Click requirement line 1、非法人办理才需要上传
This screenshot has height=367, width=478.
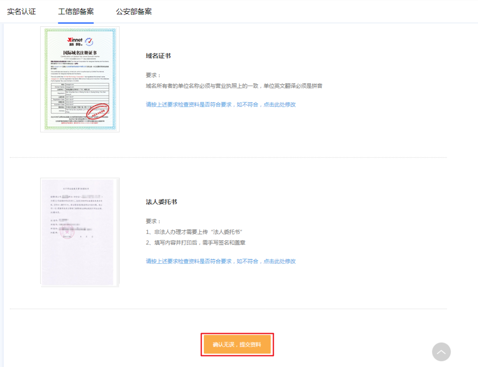[x=194, y=232]
